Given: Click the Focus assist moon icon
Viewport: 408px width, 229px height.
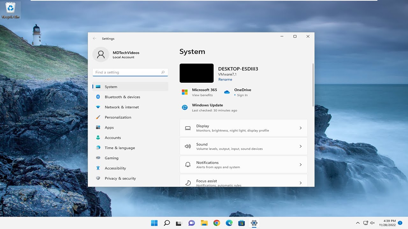Looking at the screenshot, I should point(188,183).
